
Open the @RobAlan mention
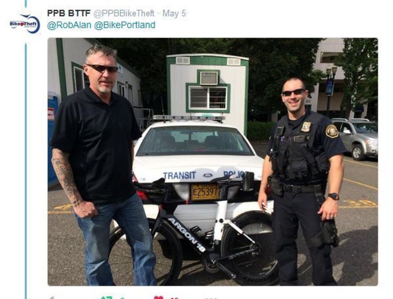(69, 25)
